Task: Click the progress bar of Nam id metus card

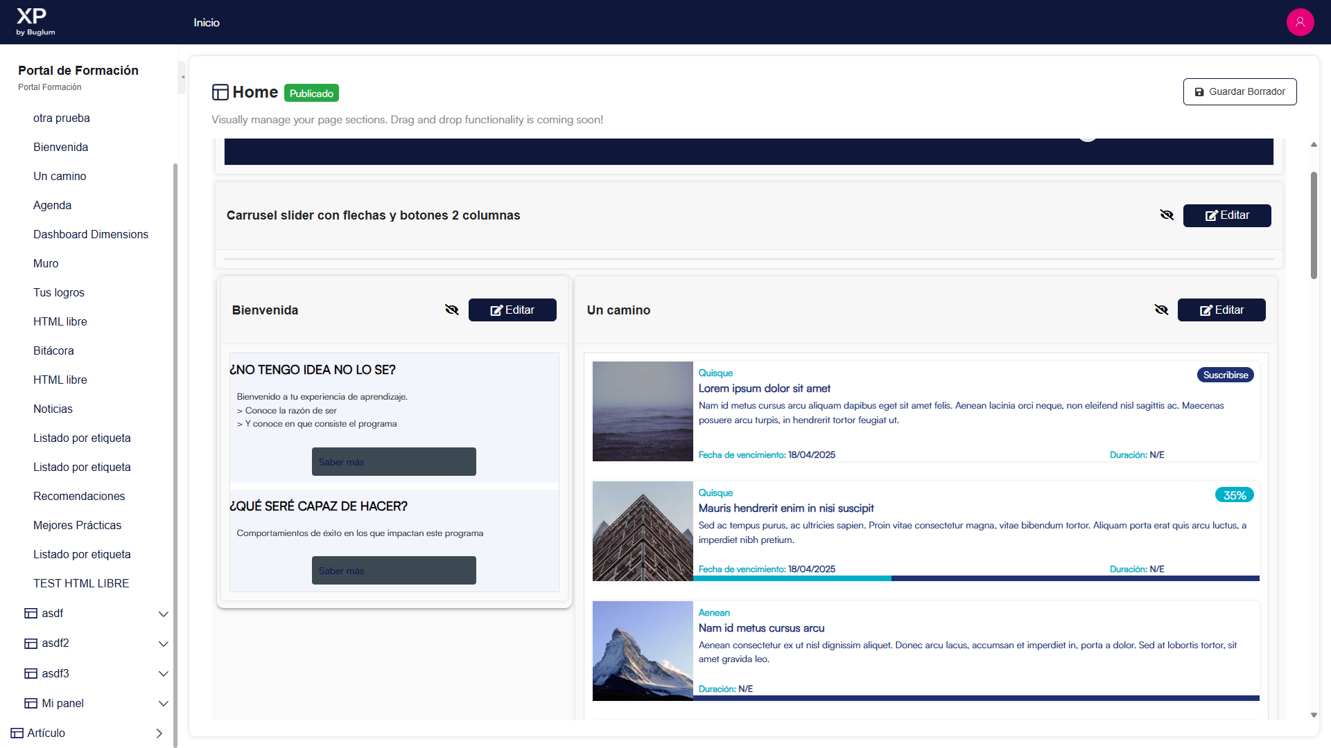Action: (x=976, y=698)
